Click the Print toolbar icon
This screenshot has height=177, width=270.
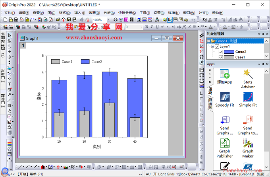[x=116, y=19]
